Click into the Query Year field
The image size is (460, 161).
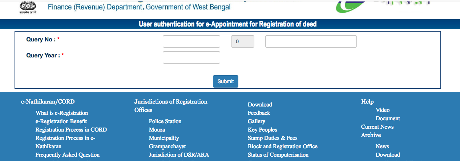191,57
